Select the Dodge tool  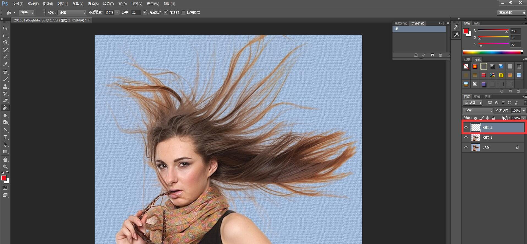pos(5,122)
